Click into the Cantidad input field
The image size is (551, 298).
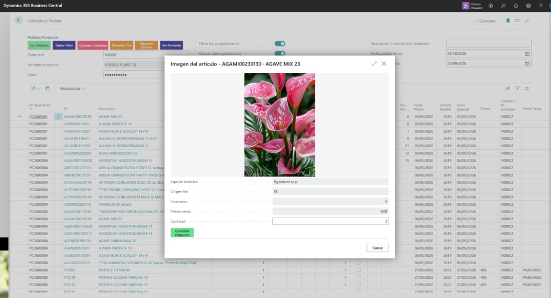pyautogui.click(x=330, y=221)
